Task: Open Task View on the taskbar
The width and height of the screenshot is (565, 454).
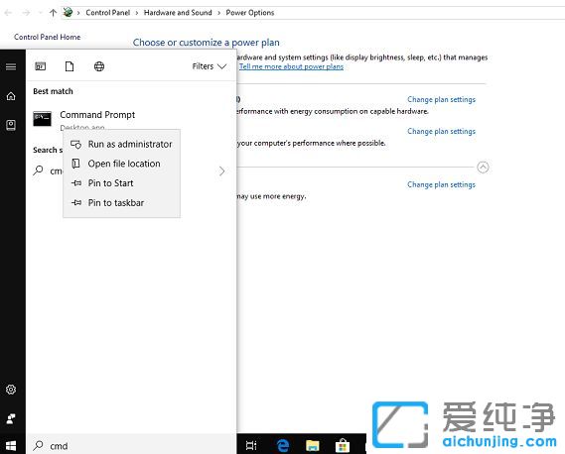Action: point(251,446)
